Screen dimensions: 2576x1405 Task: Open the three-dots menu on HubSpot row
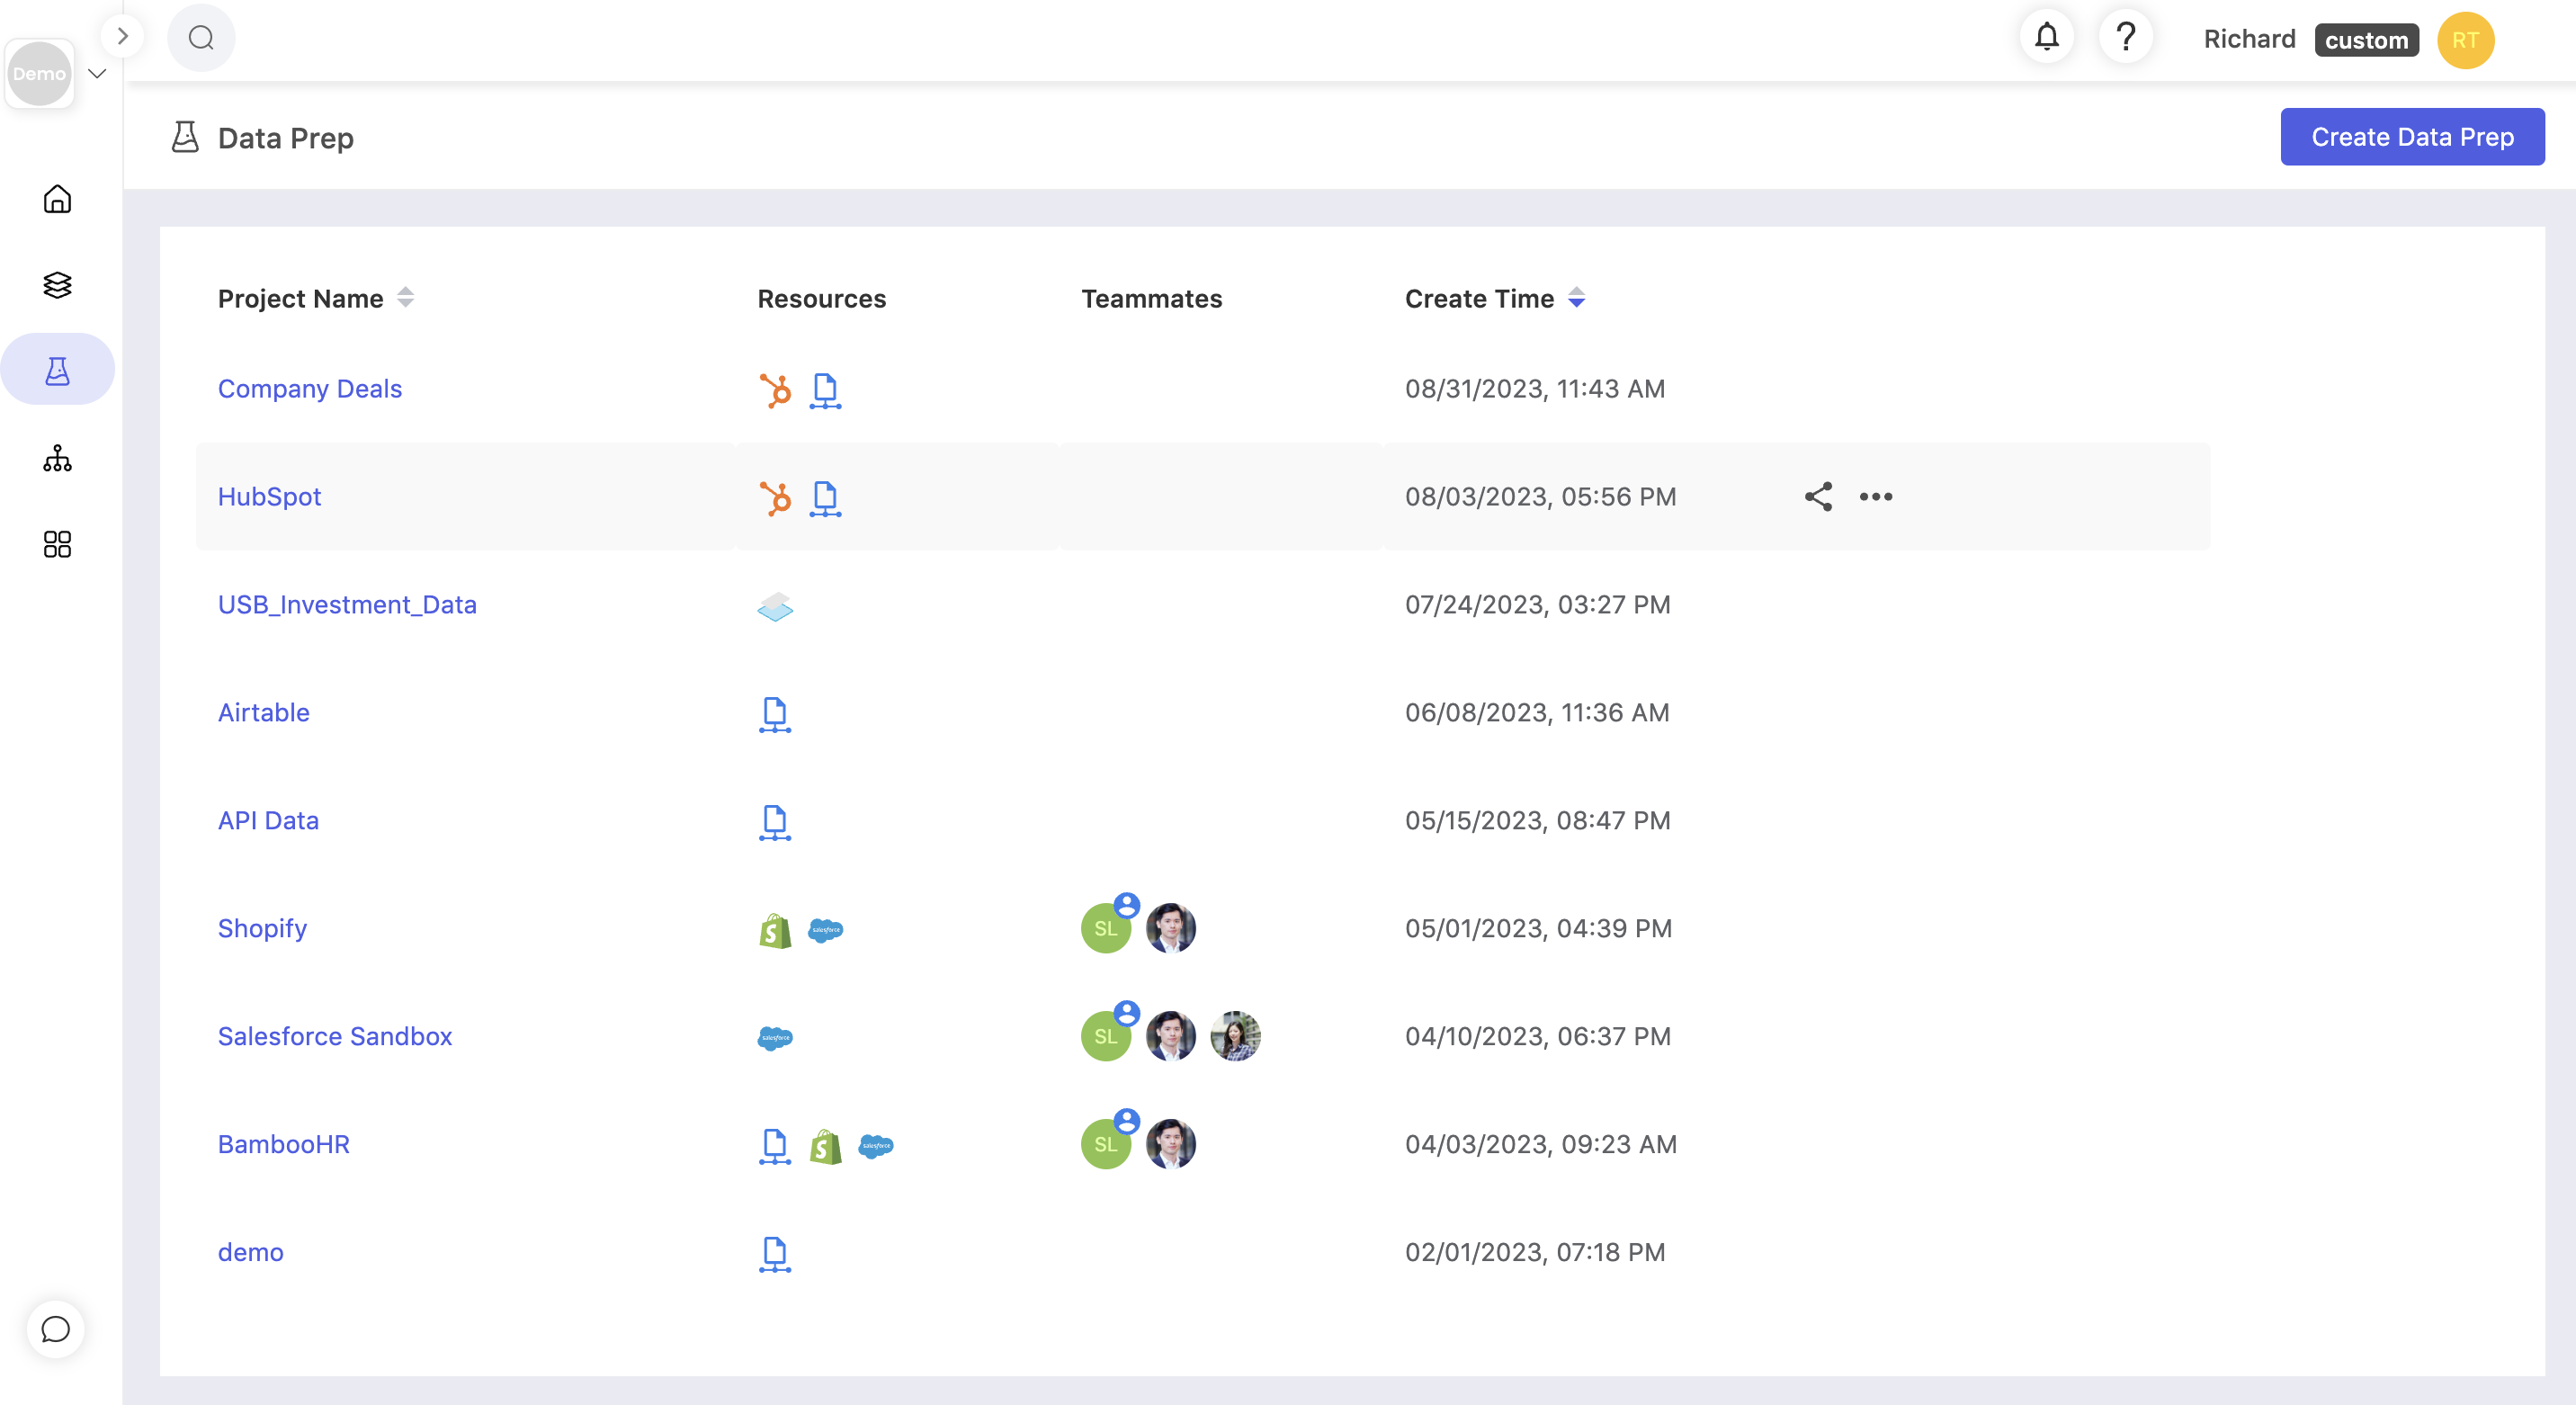tap(1875, 497)
